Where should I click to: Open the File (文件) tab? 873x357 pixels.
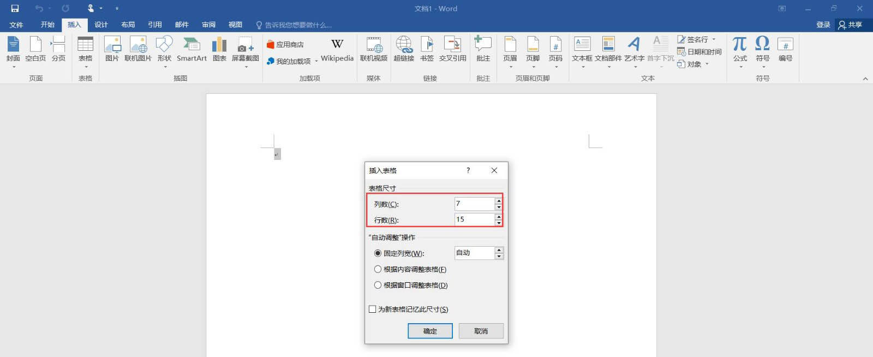coord(16,25)
